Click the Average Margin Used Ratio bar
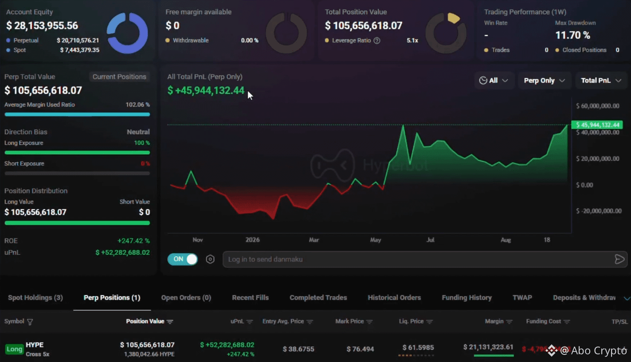 pyautogui.click(x=77, y=114)
